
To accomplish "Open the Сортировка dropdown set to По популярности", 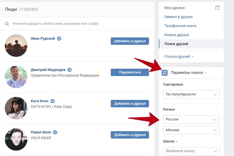I will (191, 94).
